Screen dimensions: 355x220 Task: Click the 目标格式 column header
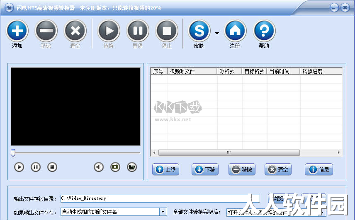(x=255, y=71)
